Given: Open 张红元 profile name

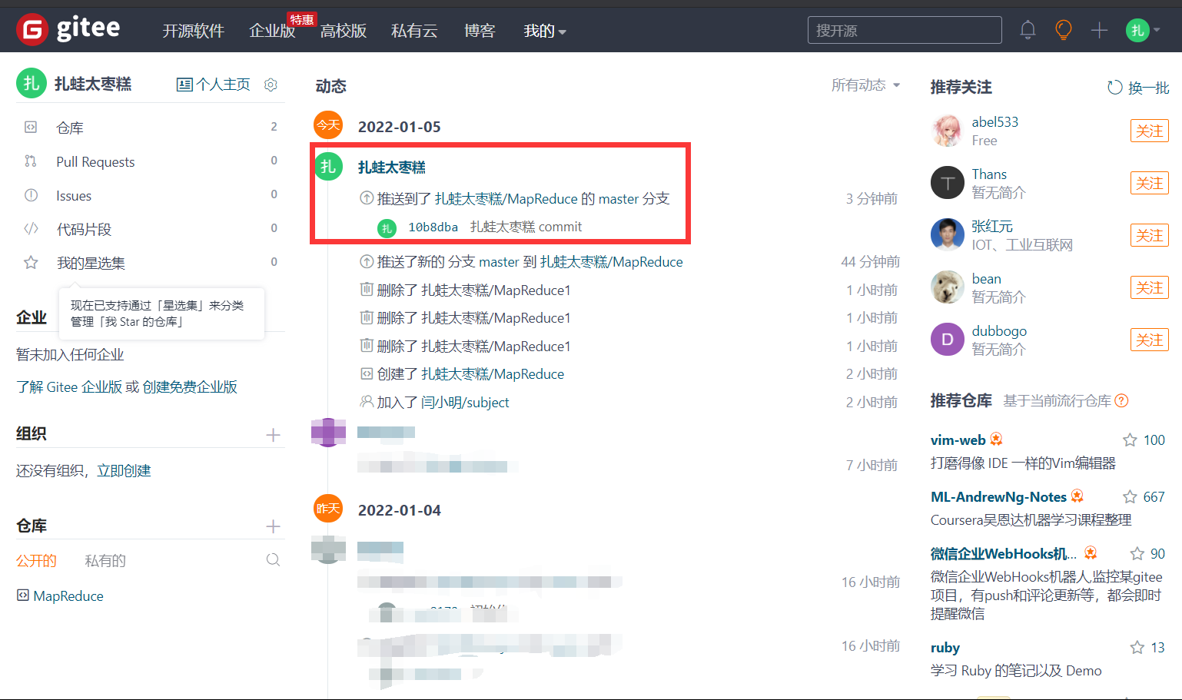Looking at the screenshot, I should [x=992, y=226].
